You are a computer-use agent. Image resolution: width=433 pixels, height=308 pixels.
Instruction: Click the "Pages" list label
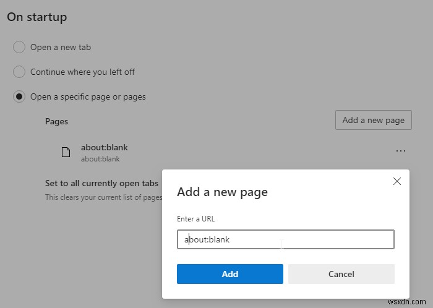coord(56,121)
